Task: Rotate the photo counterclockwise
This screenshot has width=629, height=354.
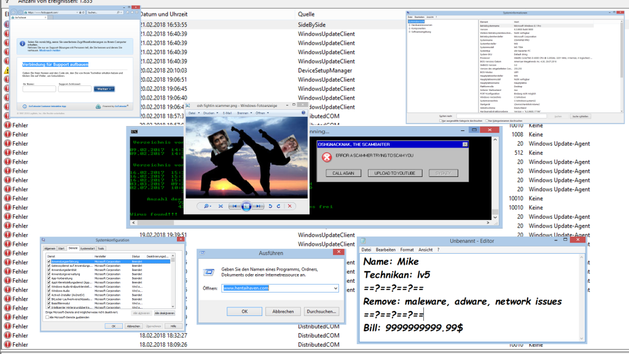Action: pyautogui.click(x=270, y=206)
